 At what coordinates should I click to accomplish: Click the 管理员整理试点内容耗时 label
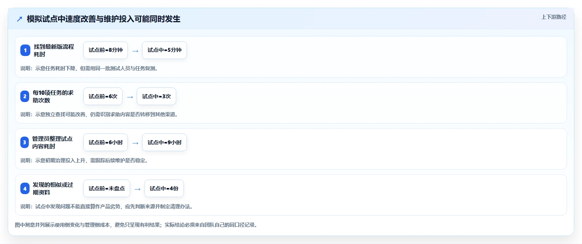(53, 142)
